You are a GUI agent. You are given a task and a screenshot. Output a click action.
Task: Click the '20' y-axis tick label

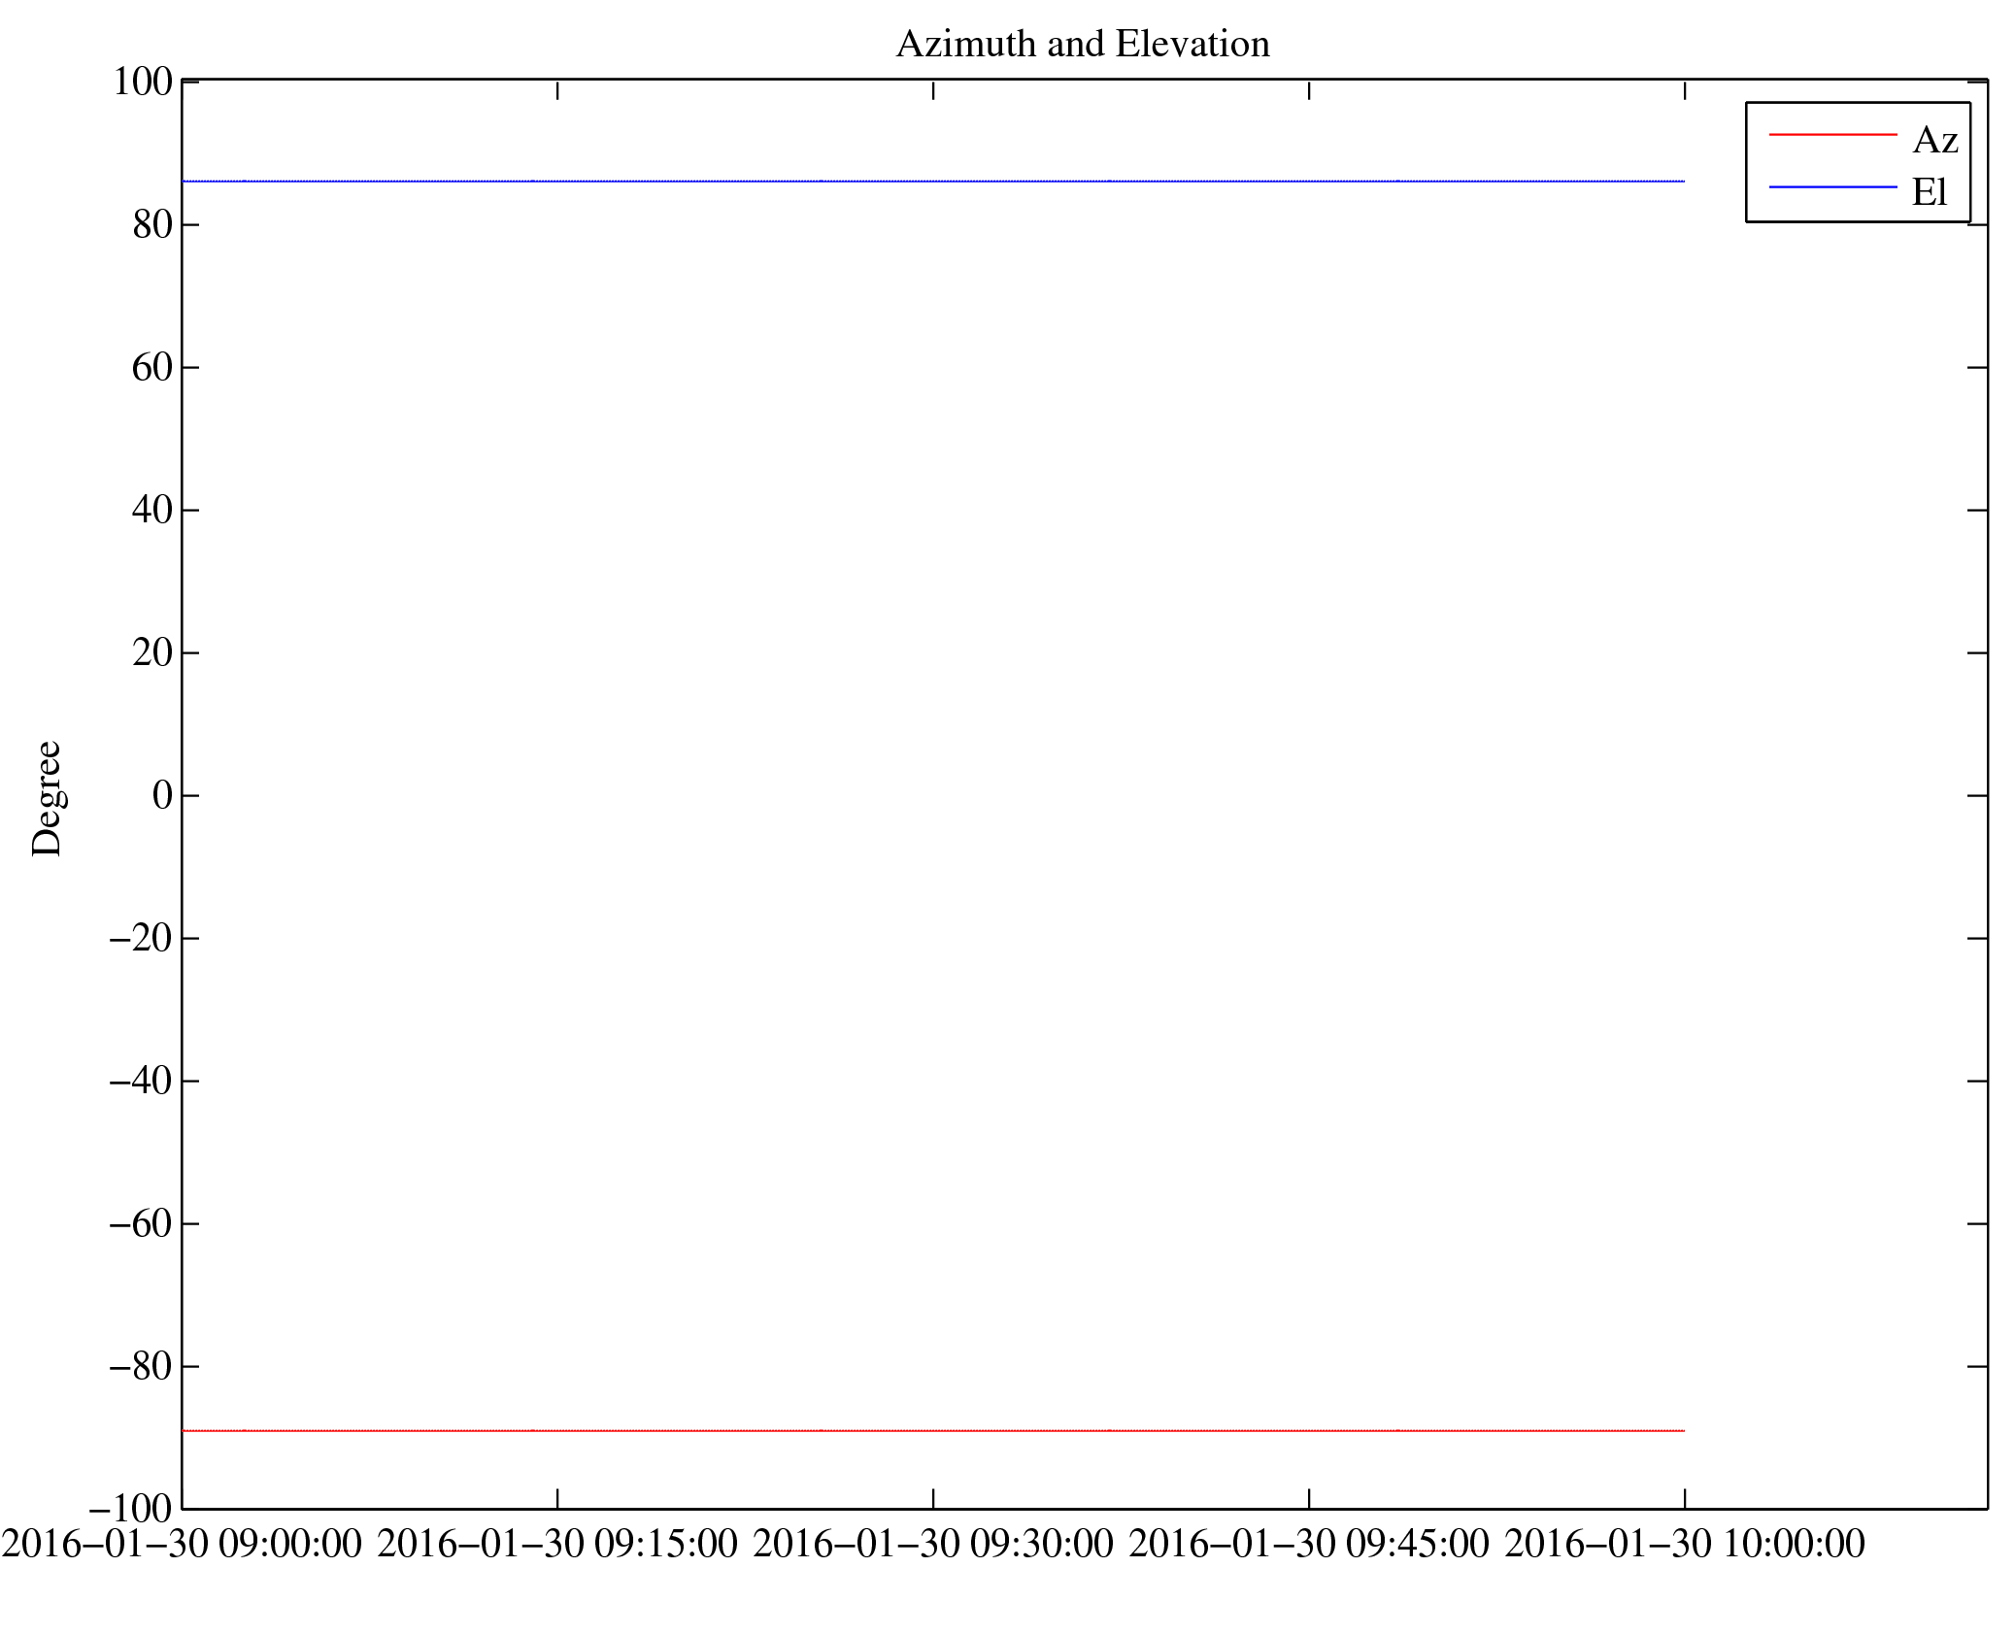pos(152,652)
